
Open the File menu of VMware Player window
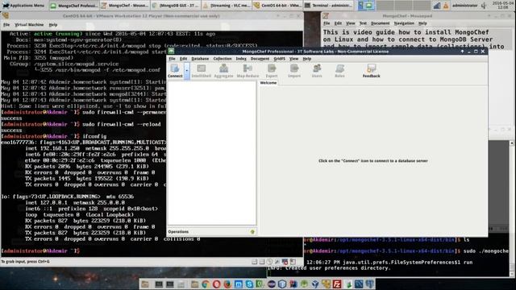[x=6, y=25]
